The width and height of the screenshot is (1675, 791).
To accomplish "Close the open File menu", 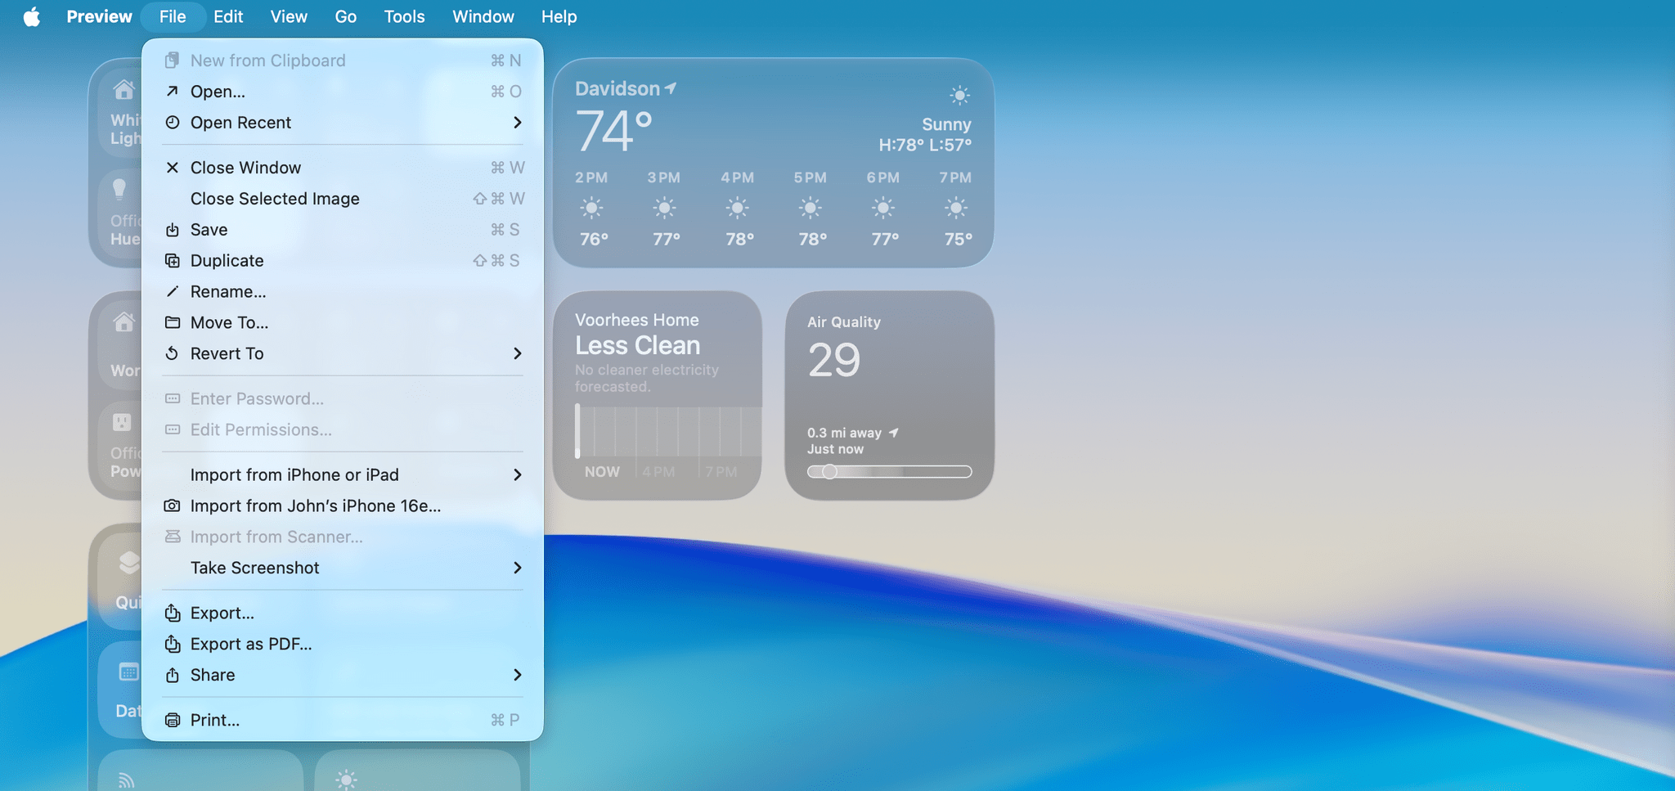I will click(173, 16).
